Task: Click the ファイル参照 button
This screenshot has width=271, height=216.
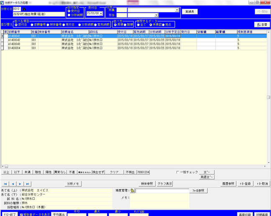Action: (x=198, y=191)
